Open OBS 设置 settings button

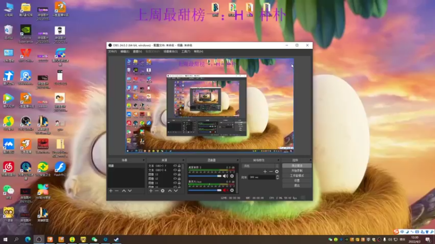(297, 181)
